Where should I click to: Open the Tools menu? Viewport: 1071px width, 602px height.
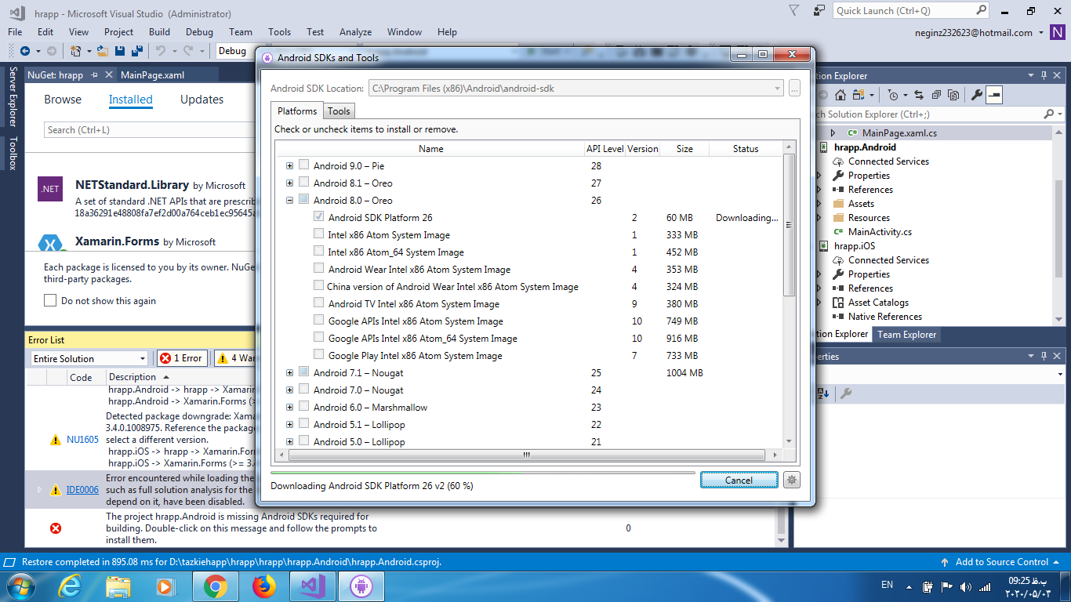(x=279, y=32)
